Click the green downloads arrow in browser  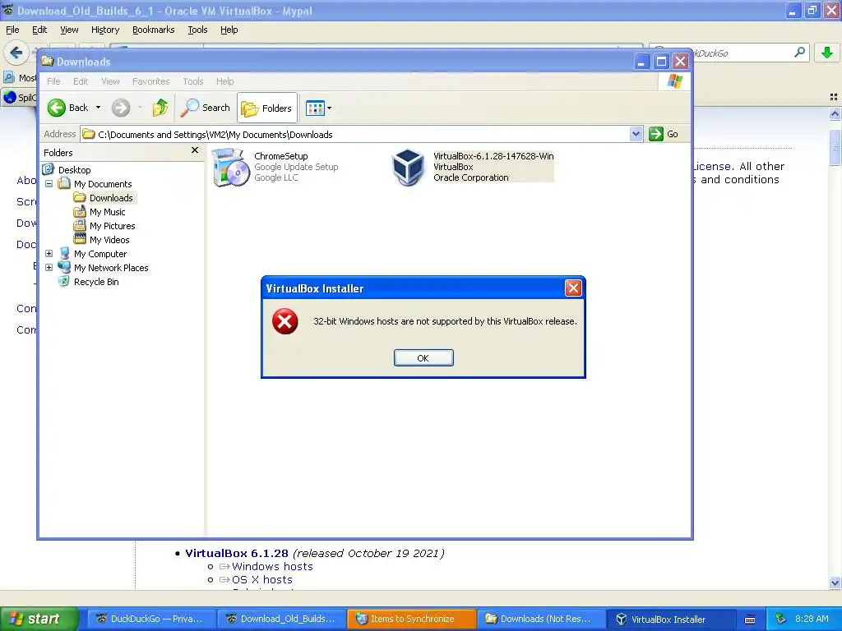click(x=827, y=53)
